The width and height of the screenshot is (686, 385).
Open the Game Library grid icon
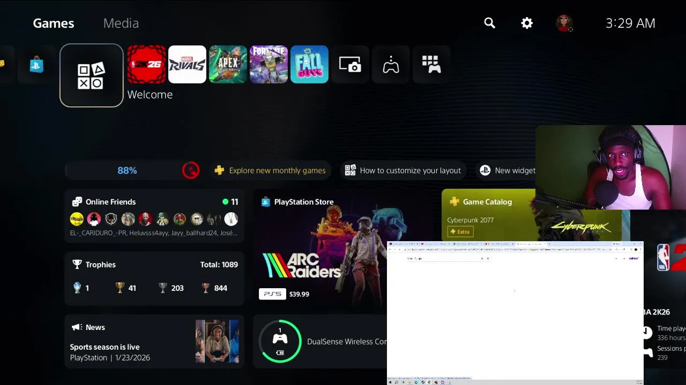[x=431, y=65]
